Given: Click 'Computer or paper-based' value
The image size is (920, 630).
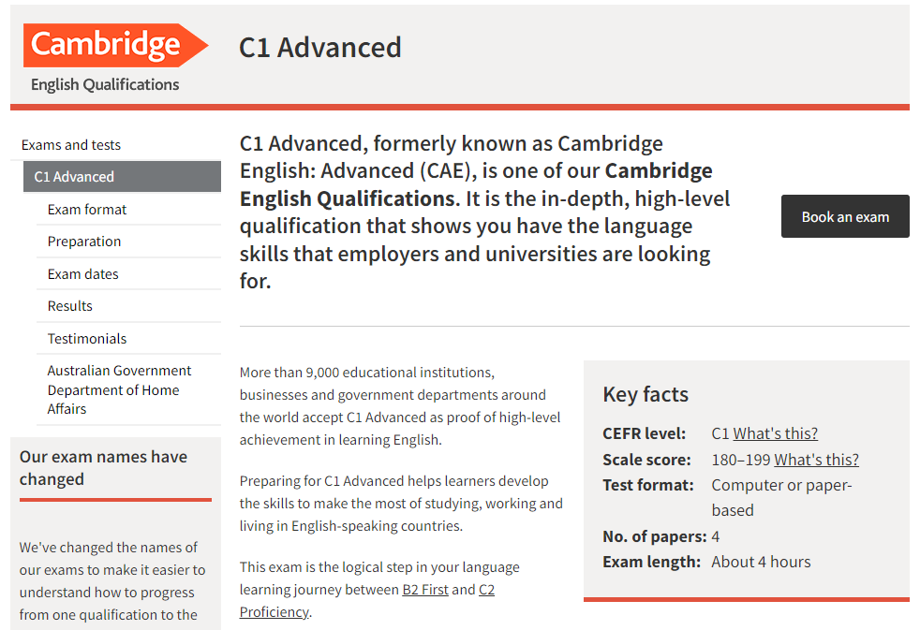Looking at the screenshot, I should click(781, 498).
